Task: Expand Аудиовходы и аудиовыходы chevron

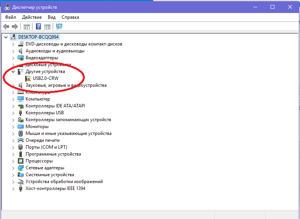Action: click(13, 51)
